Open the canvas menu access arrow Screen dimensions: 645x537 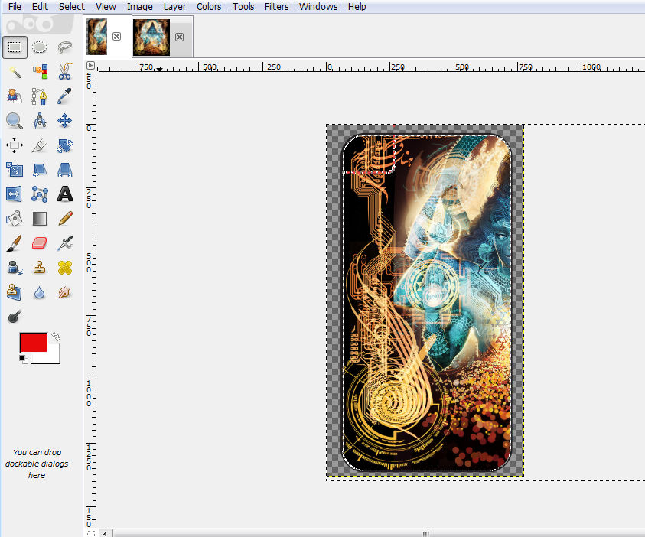coord(90,65)
